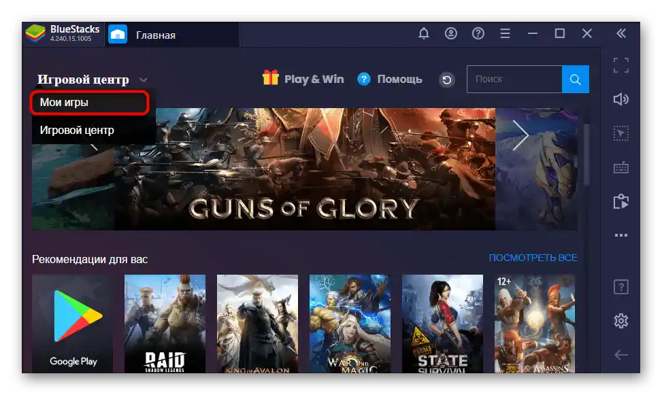Click the Игровой центр heading
Screen dimensions: 662x395
point(83,80)
